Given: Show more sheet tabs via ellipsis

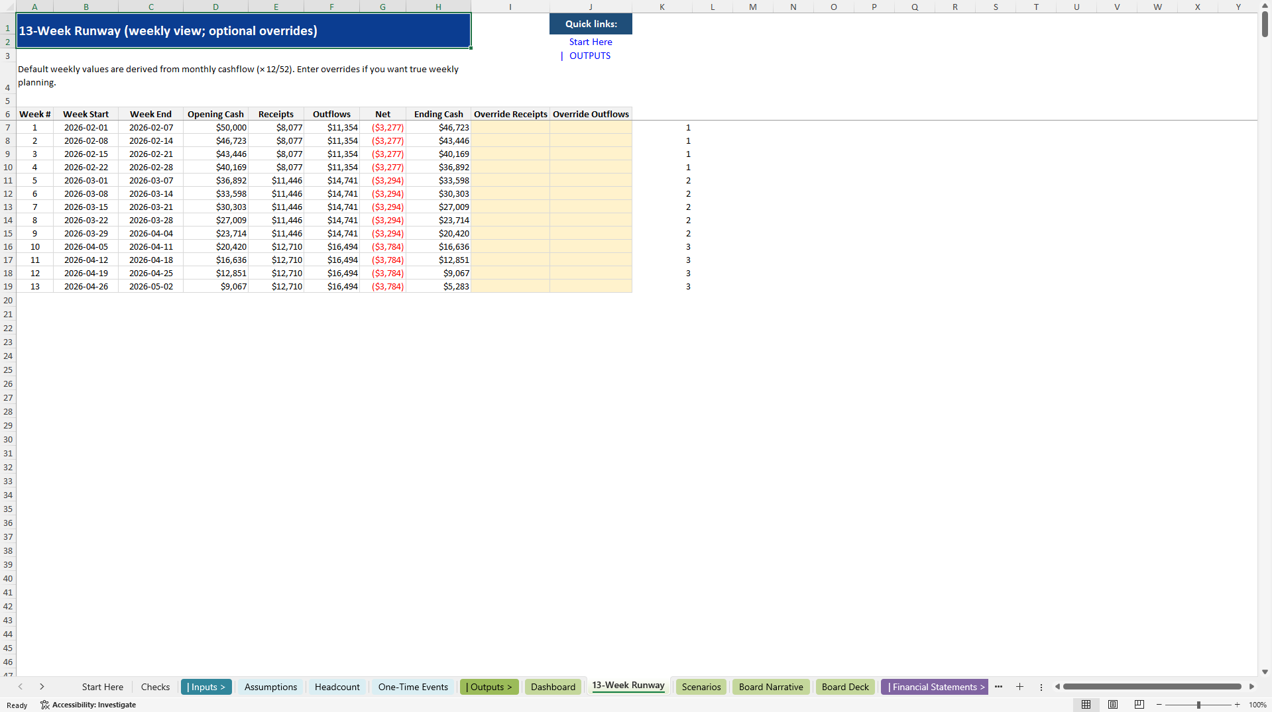Looking at the screenshot, I should (998, 687).
